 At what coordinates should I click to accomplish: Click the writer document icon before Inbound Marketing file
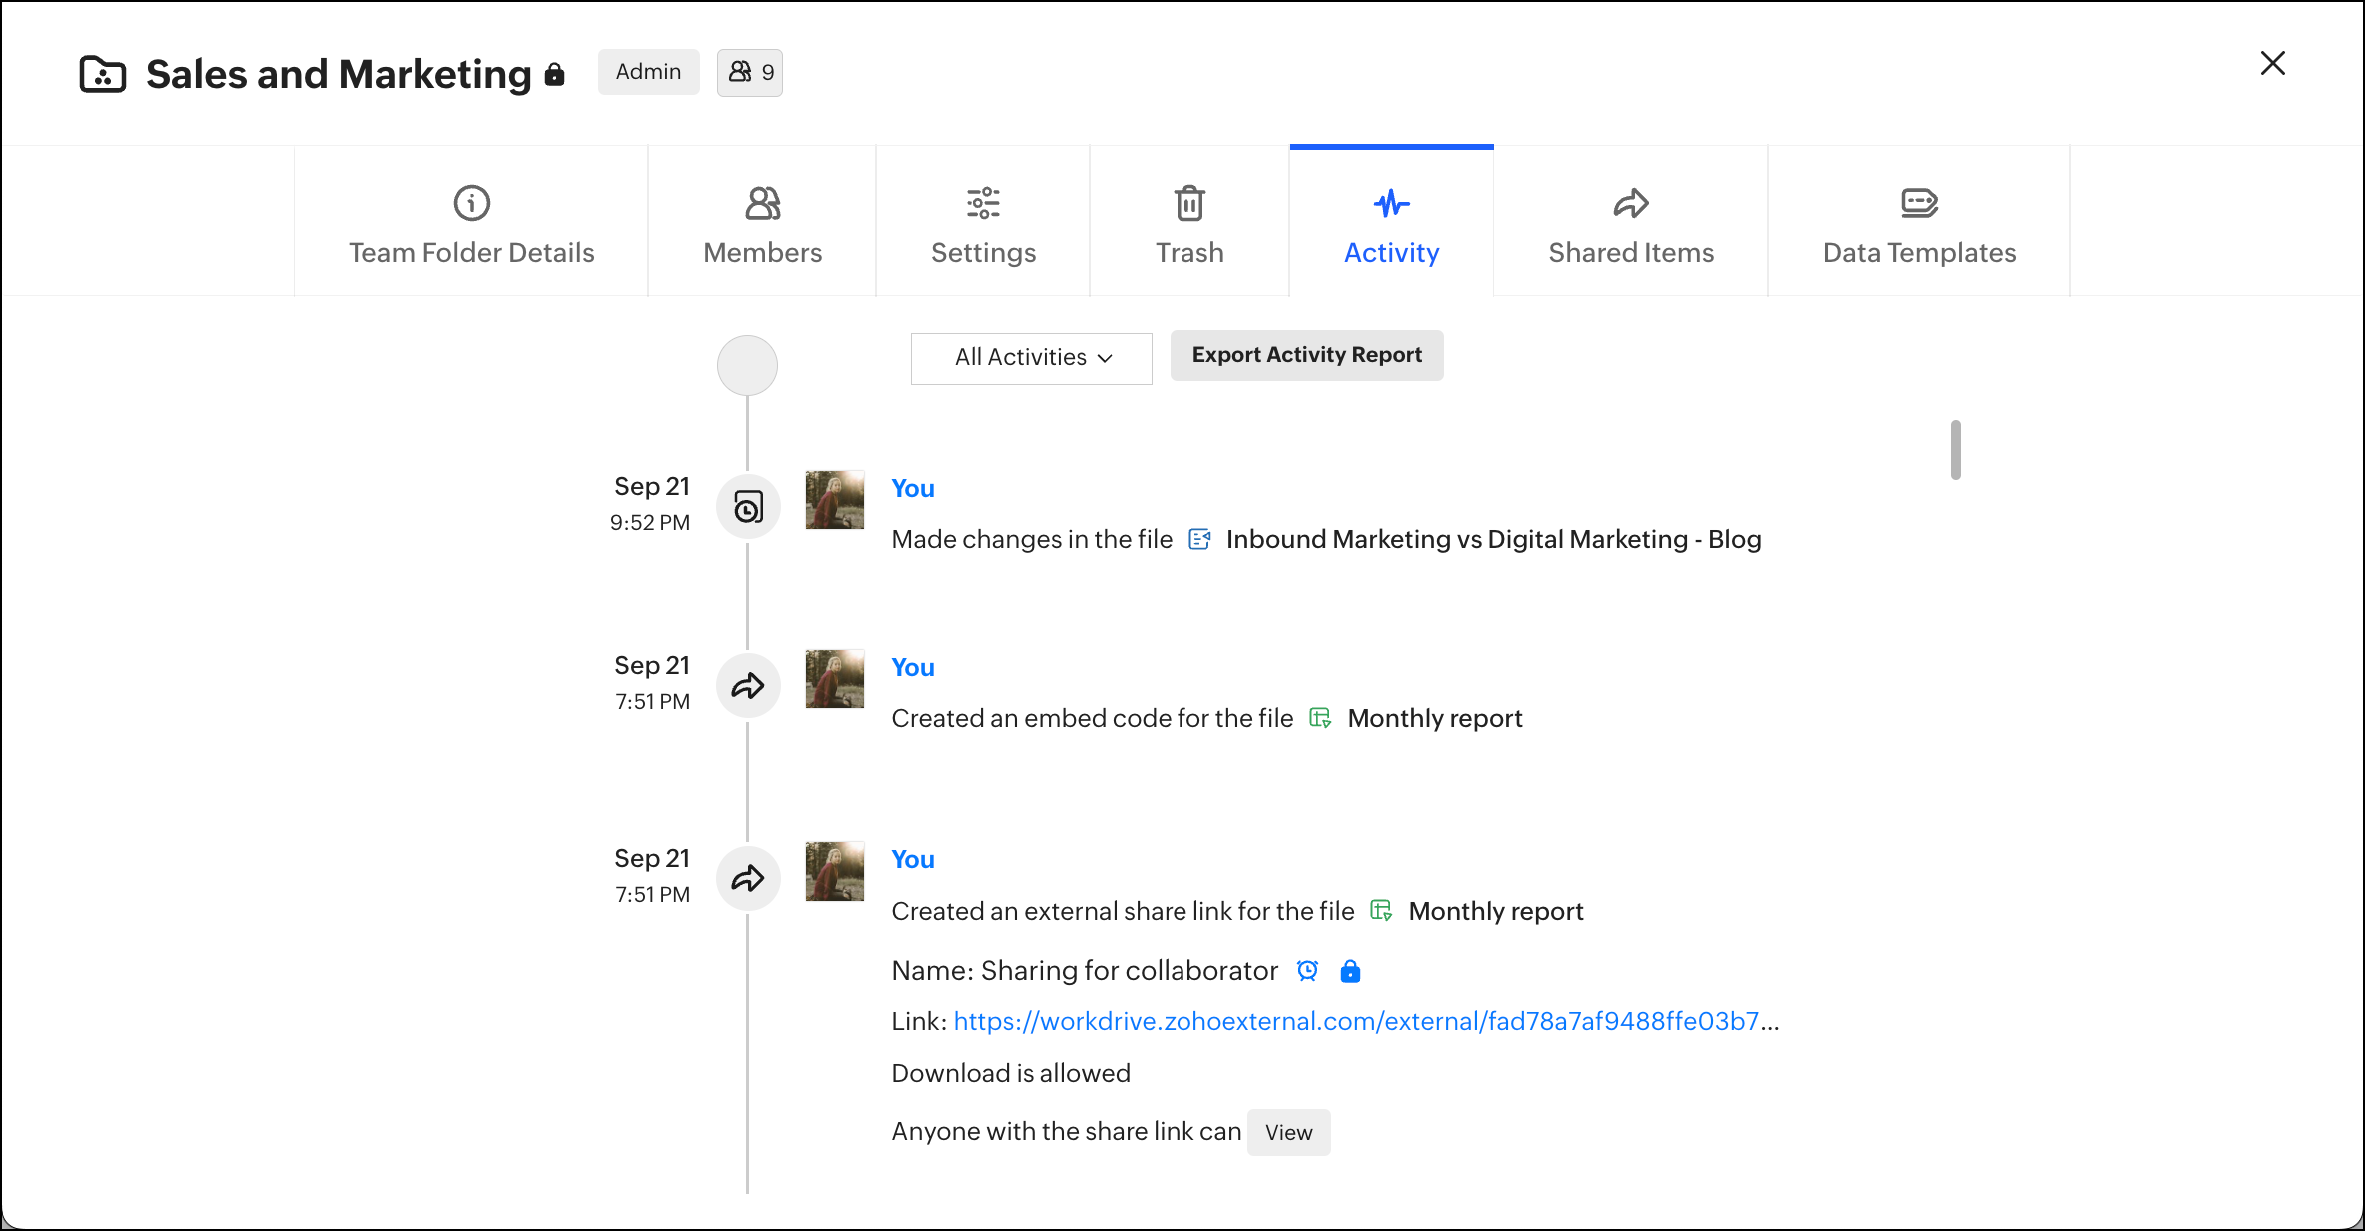(1199, 540)
